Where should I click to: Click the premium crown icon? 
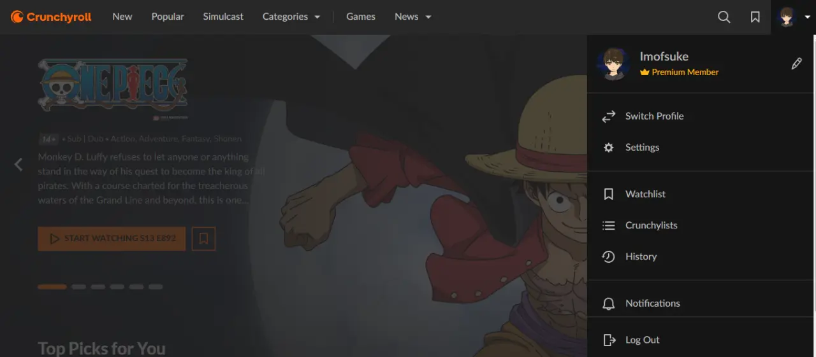(645, 73)
